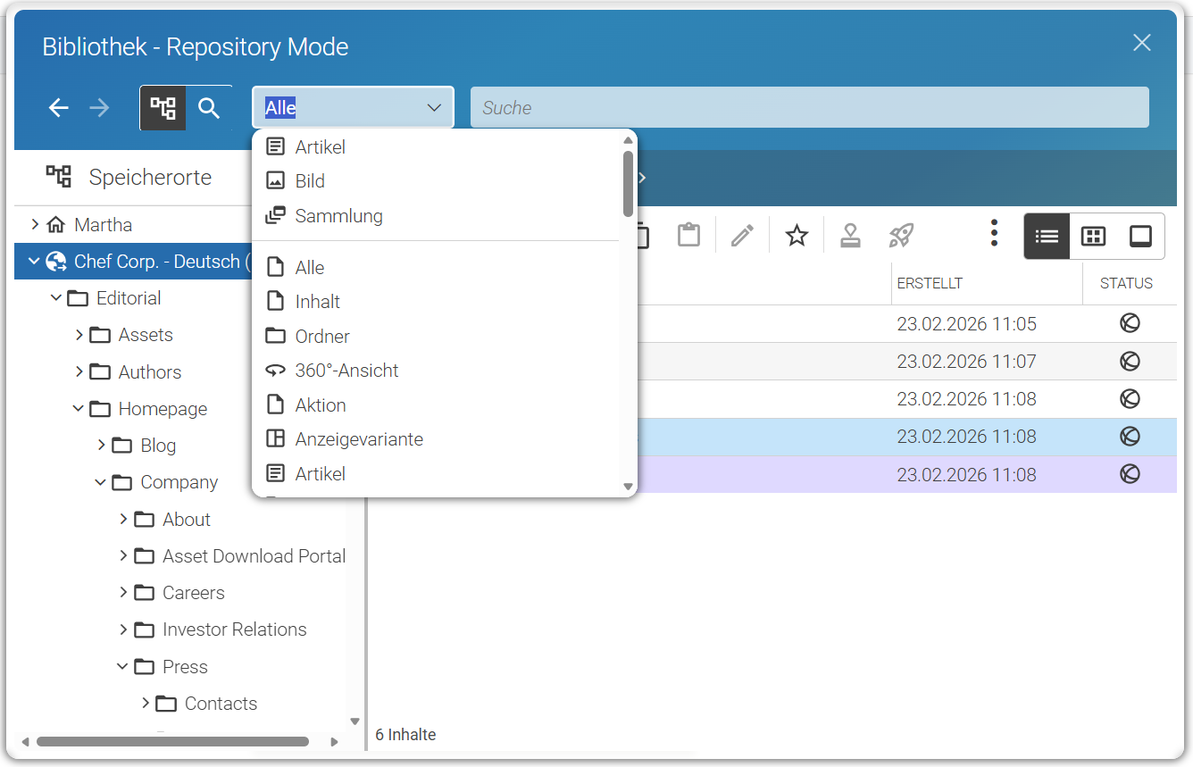The width and height of the screenshot is (1193, 767).
Task: Collapse the Editorial folder
Action: (x=56, y=298)
